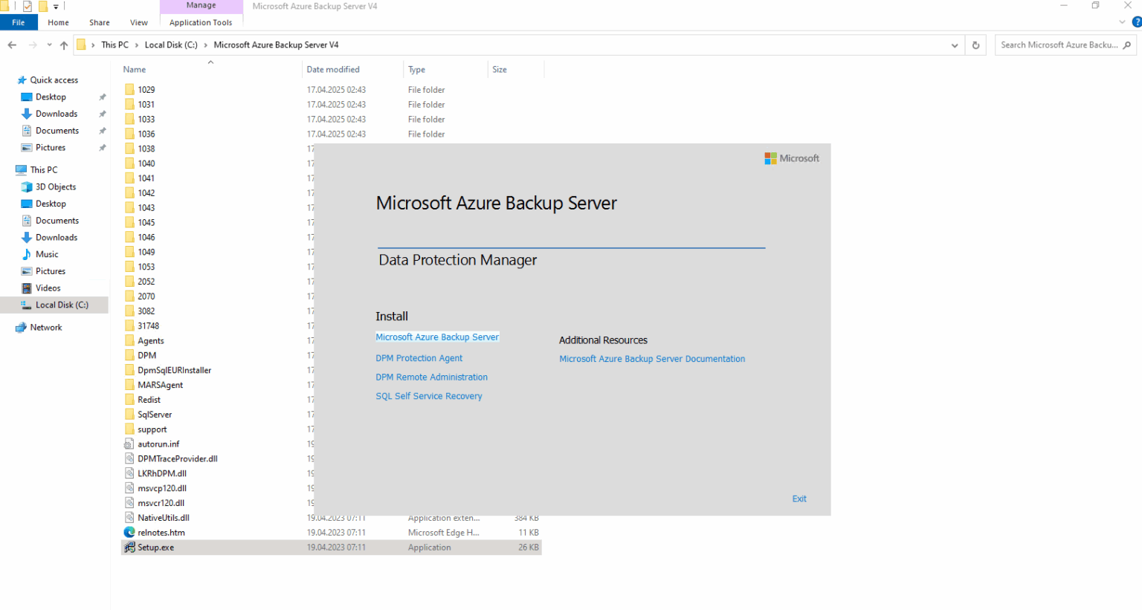Viewport: 1142px width, 610px height.
Task: Click the folder icon in the address bar
Action: [x=80, y=45]
